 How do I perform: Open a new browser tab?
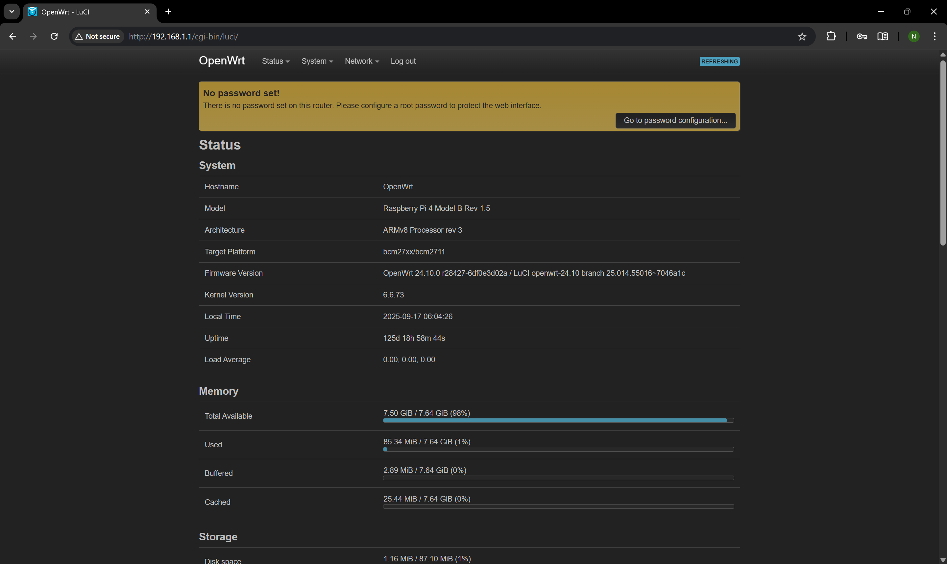point(168,12)
